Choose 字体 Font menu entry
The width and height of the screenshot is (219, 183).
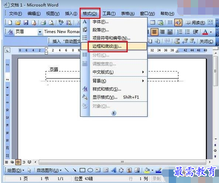[114, 22]
